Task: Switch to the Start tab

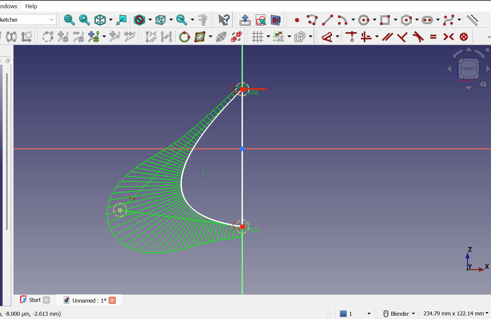Action: pos(34,300)
